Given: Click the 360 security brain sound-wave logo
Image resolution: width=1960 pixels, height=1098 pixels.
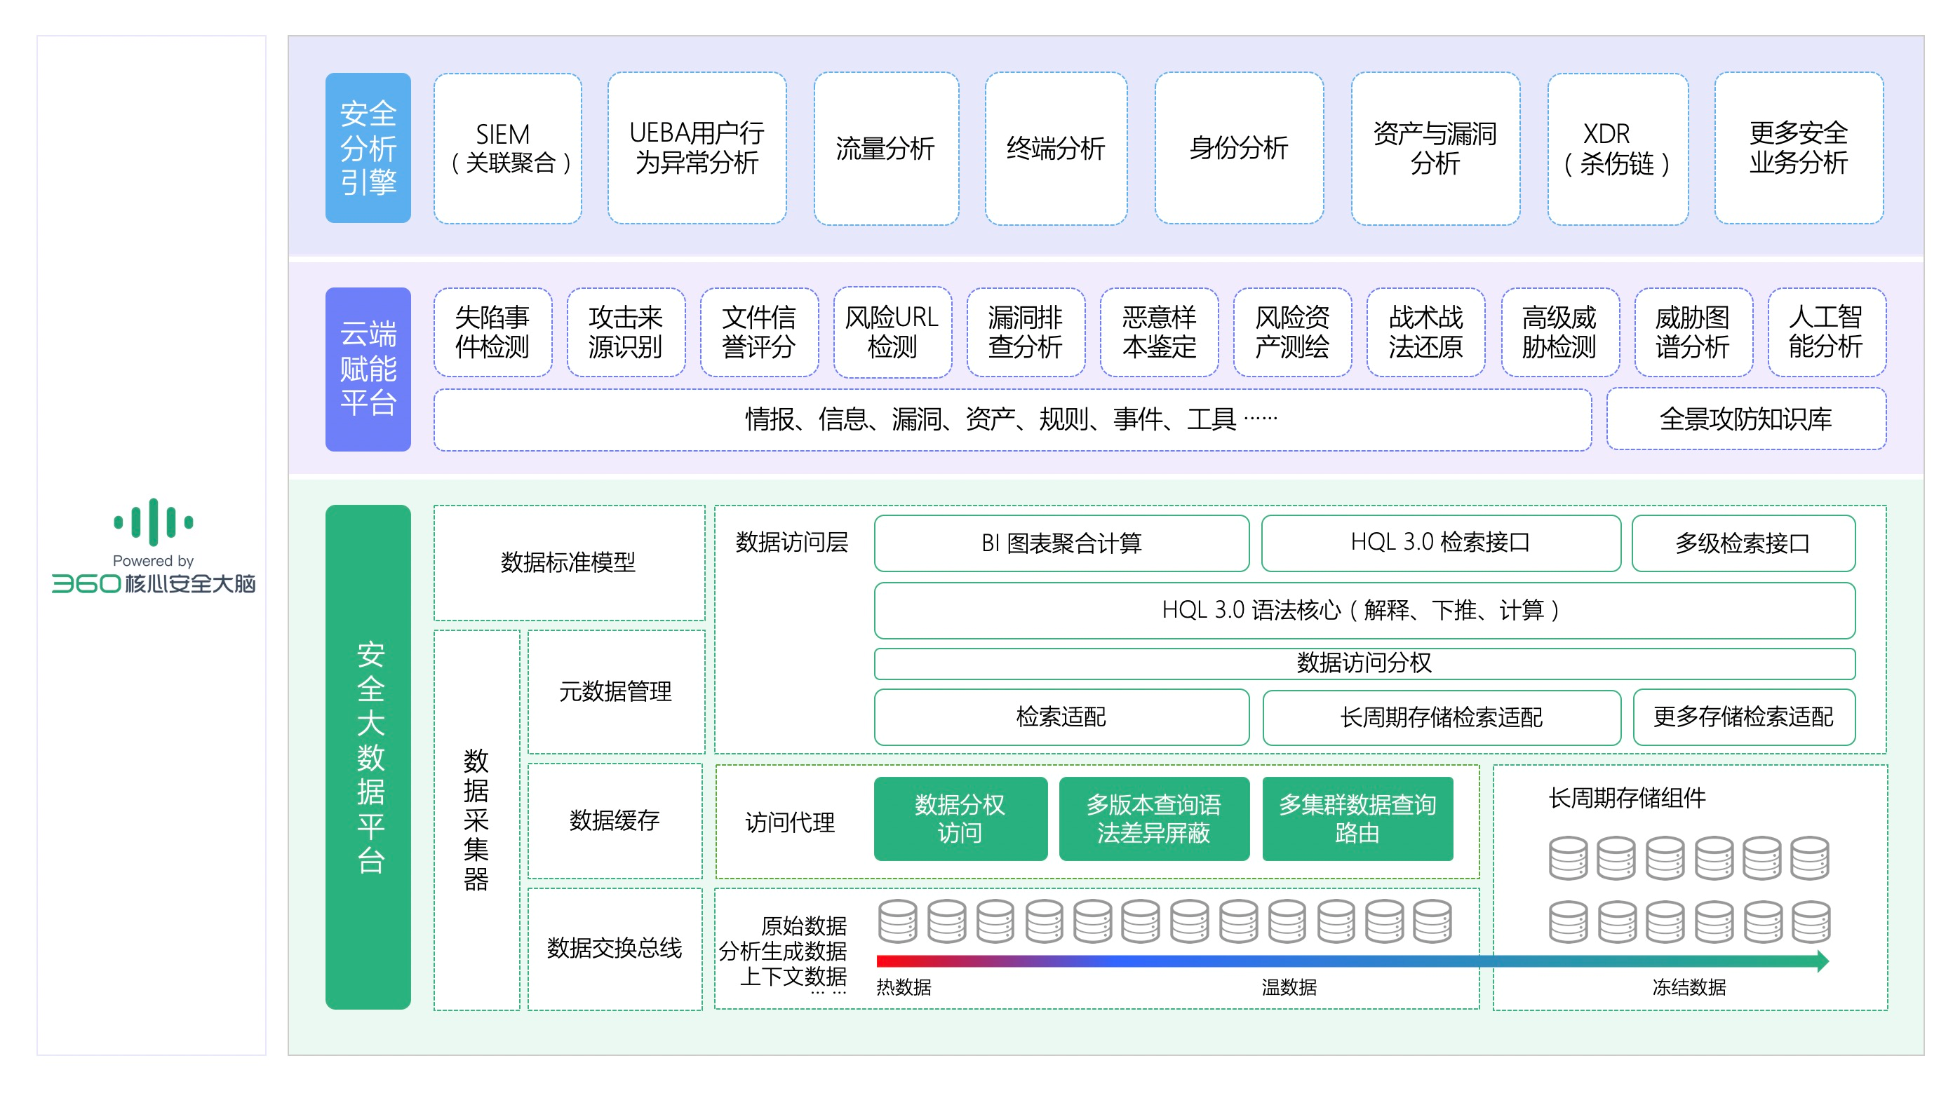Looking at the screenshot, I should [153, 522].
